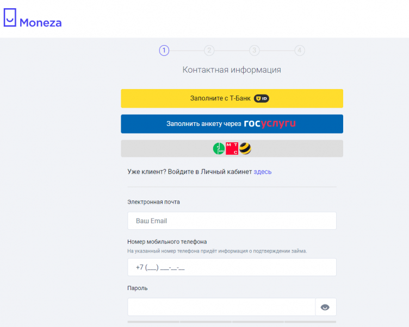409x327 pixels.
Task: Follow the 'здесь' login link
Action: pyautogui.click(x=262, y=172)
